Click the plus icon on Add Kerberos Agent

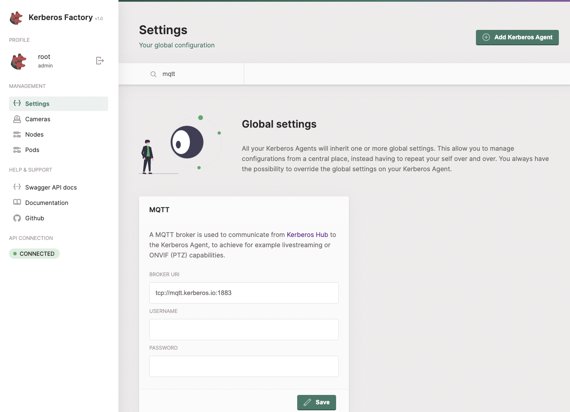[x=486, y=37]
